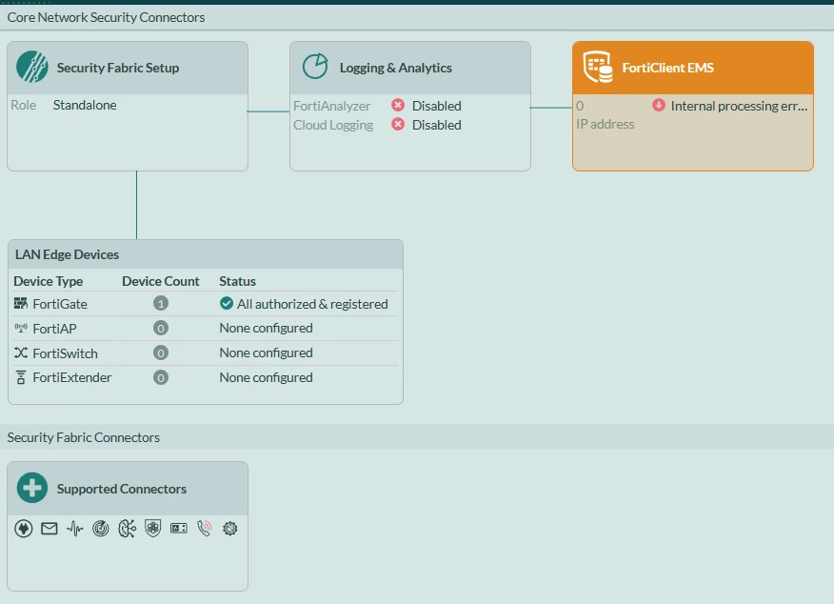Click 'None configured' status in the FortiExtender row
834x604 pixels.
coord(266,377)
